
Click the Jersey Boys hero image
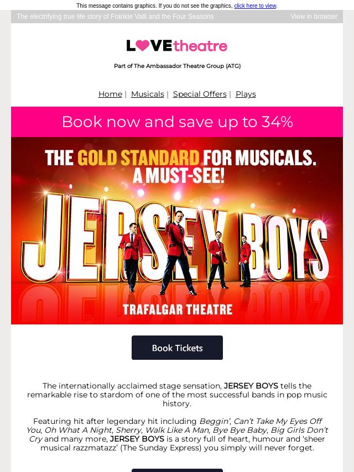pos(177,230)
